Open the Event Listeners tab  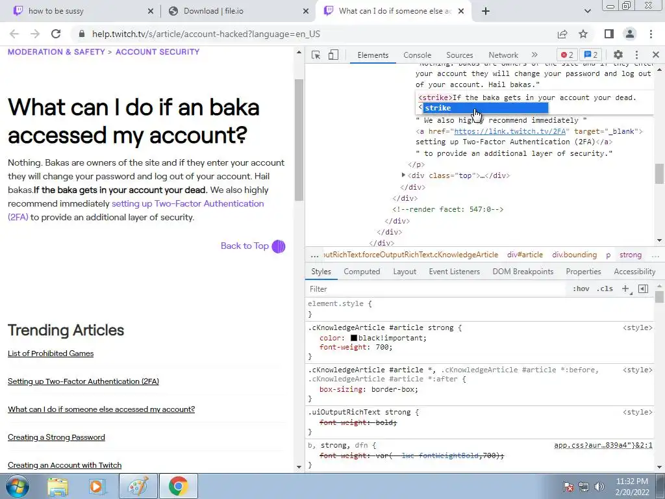pos(454,272)
